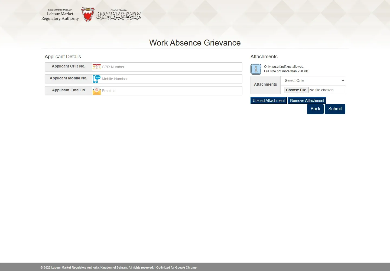Focus the Email Id input field
The width and height of the screenshot is (390, 271).
[167, 91]
